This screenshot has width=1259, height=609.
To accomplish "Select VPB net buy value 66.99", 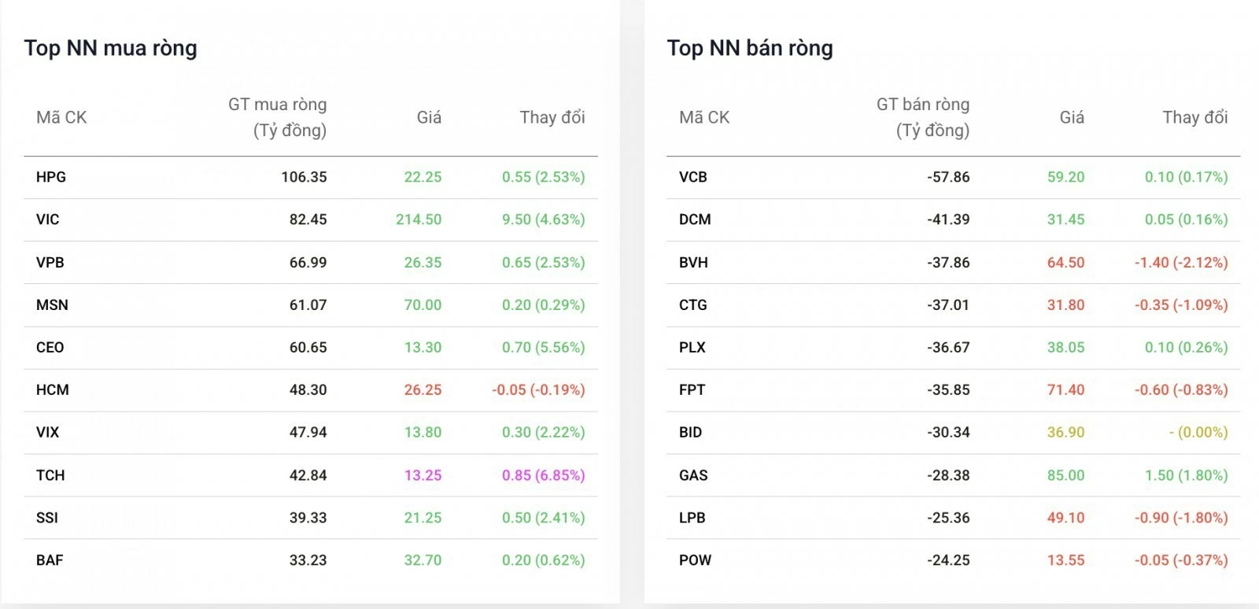I will click(x=308, y=262).
